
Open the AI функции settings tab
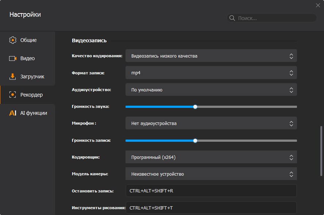click(x=34, y=113)
